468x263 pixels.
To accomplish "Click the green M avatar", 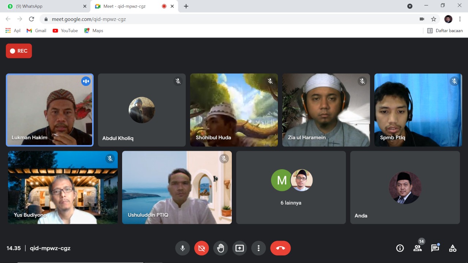I will (x=282, y=180).
